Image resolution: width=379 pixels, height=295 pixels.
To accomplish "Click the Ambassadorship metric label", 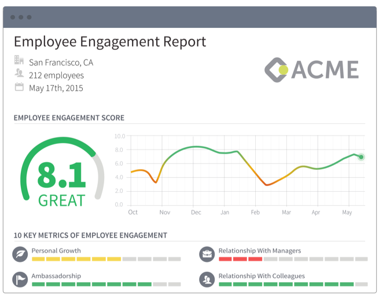I will (56, 276).
